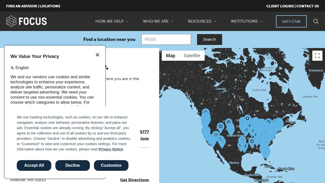
Task: Click We Value Your Privacy heading
Action: [35, 56]
